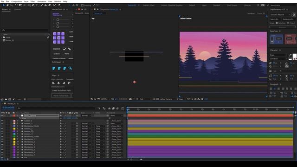Click the Dojo Renamer gear settings icon

294,14
